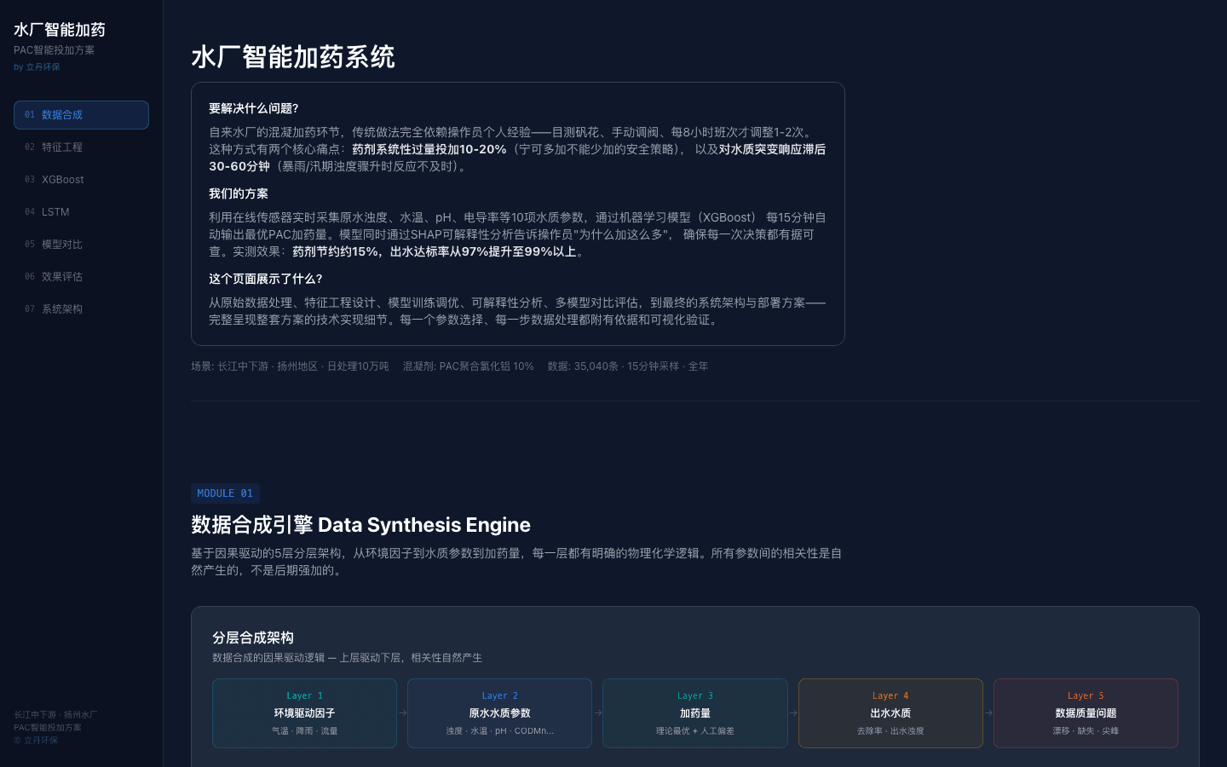The image size is (1227, 767).
Task: Click the Layer 3 加药量 card
Action: coord(695,713)
